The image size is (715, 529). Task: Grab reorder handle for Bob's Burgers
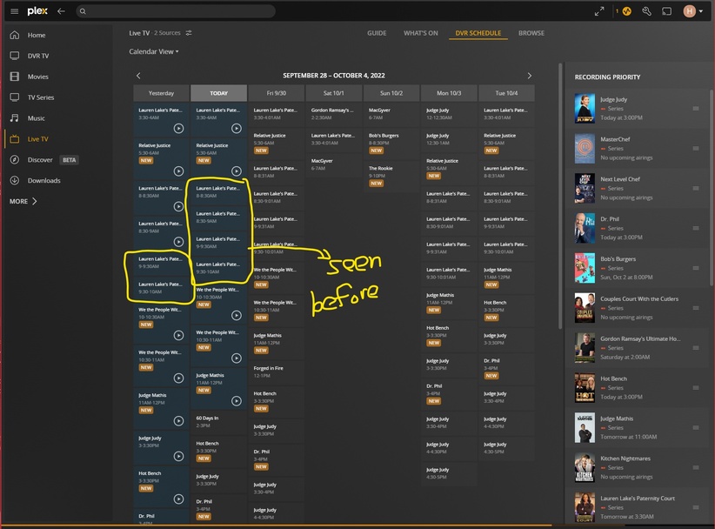point(696,268)
